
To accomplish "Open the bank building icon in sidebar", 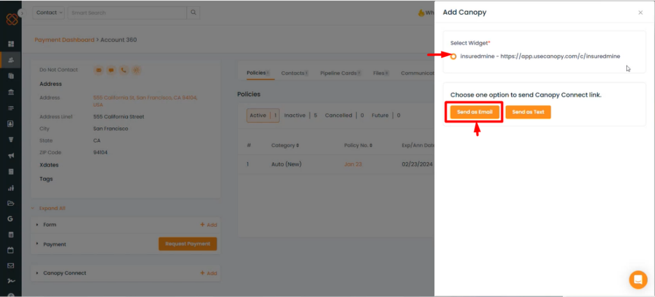I will coord(12,92).
